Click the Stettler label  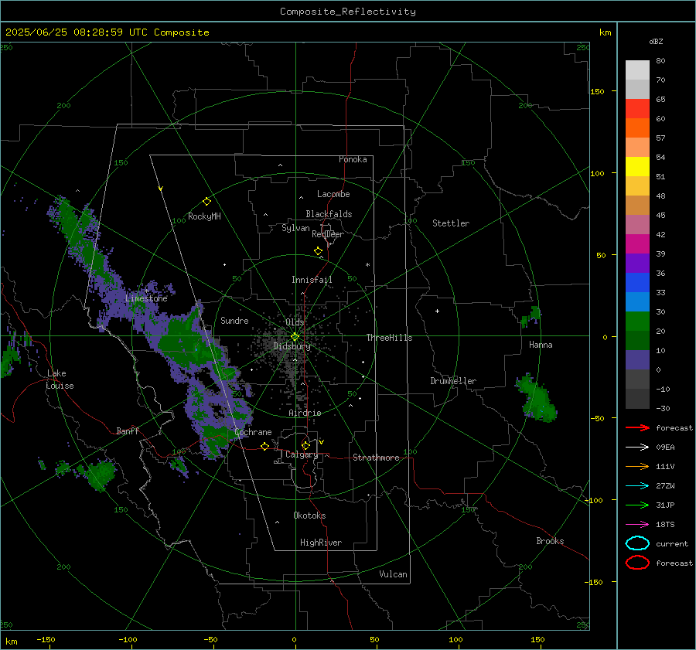(x=451, y=223)
